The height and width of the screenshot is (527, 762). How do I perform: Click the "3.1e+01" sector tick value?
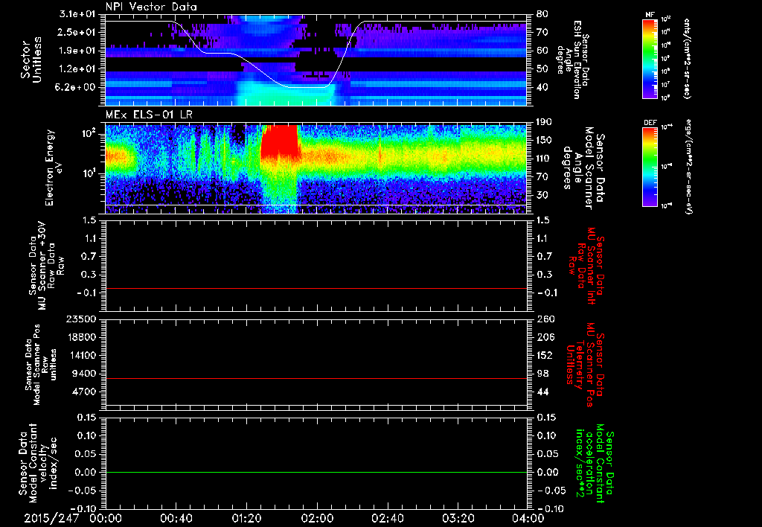click(x=77, y=14)
